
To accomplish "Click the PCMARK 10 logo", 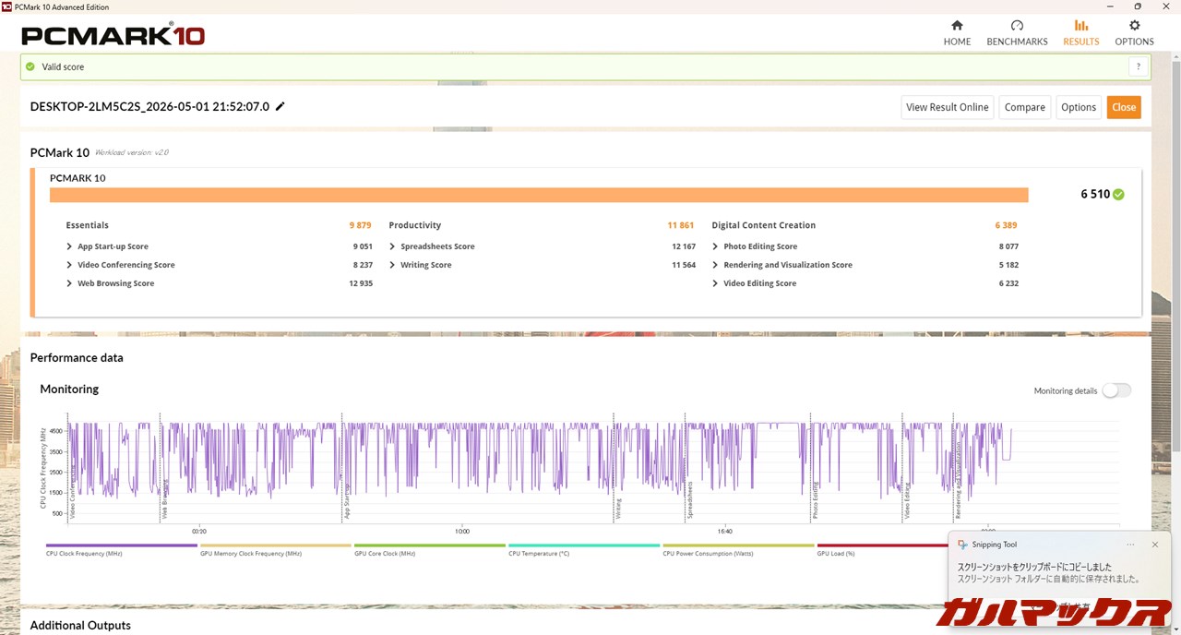I will point(113,35).
